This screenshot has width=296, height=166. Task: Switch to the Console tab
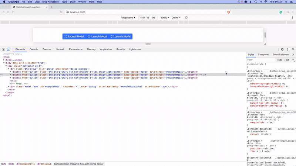34,49
